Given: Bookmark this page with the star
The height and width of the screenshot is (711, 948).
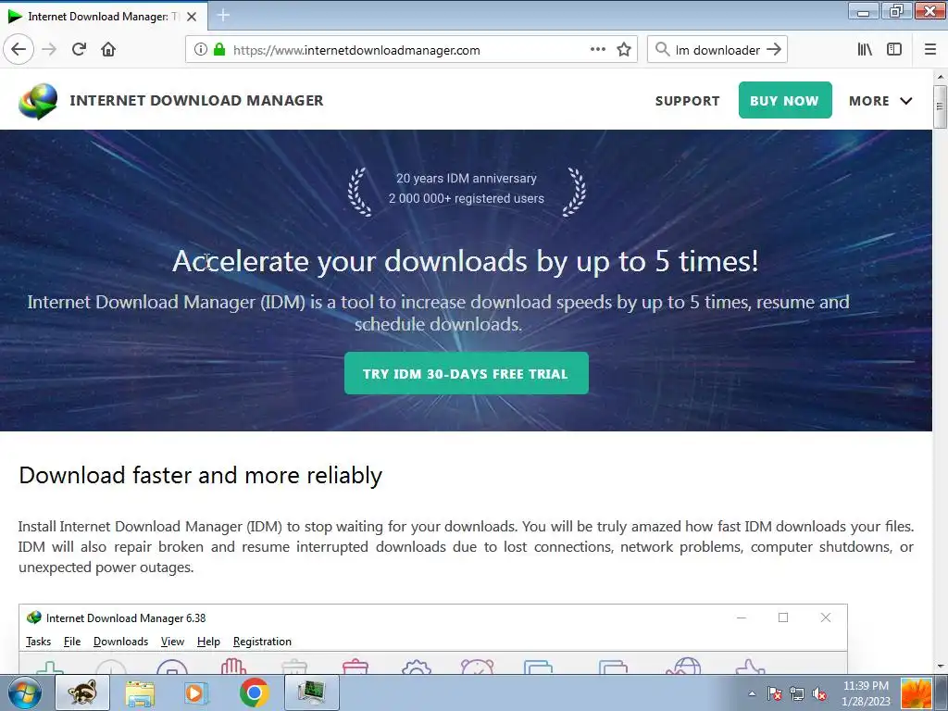Looking at the screenshot, I should pyautogui.click(x=624, y=49).
